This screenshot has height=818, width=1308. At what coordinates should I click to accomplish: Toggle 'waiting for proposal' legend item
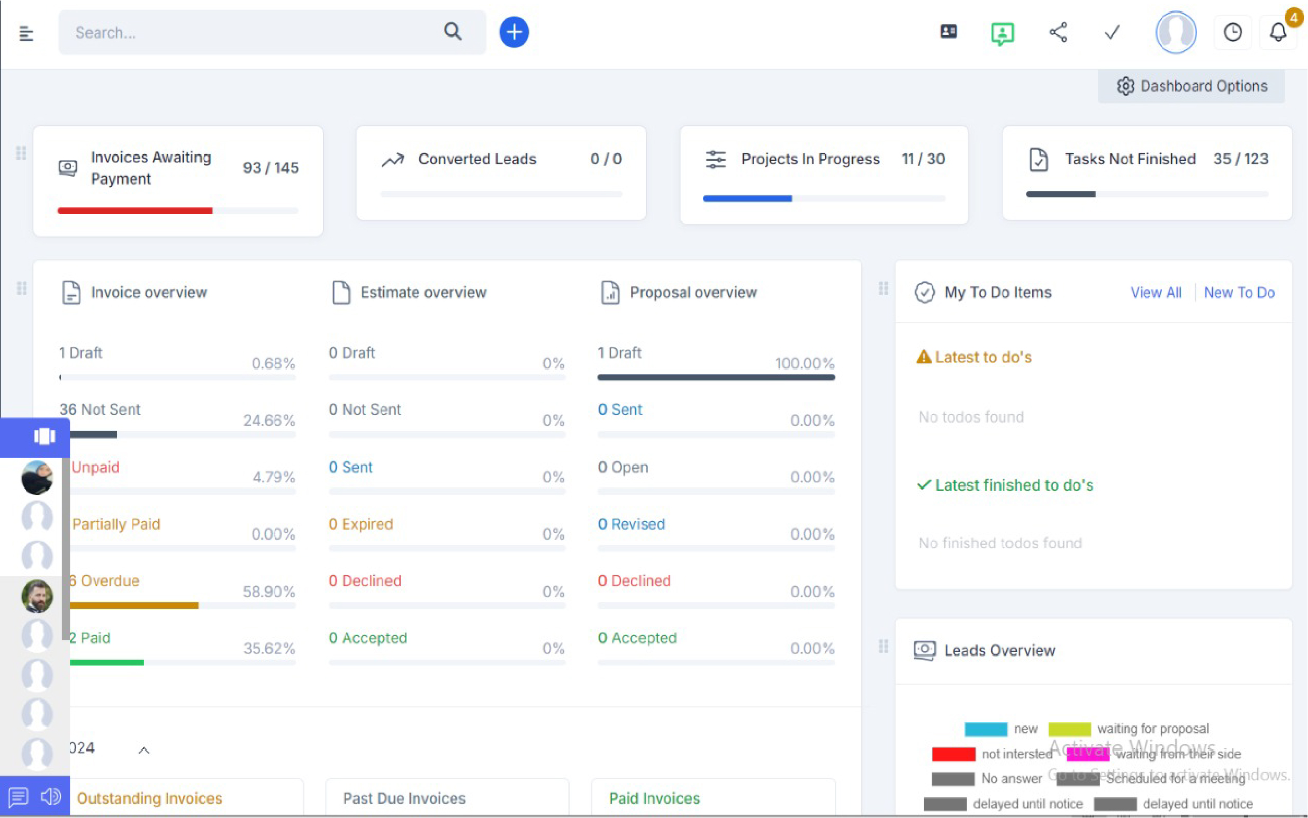click(1069, 729)
